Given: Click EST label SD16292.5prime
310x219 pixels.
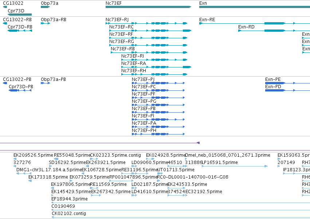Looking at the screenshot, I should click(67, 163).
